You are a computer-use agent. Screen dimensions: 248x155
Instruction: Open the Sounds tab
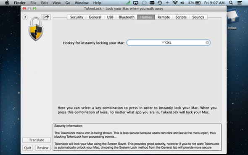click(198, 17)
